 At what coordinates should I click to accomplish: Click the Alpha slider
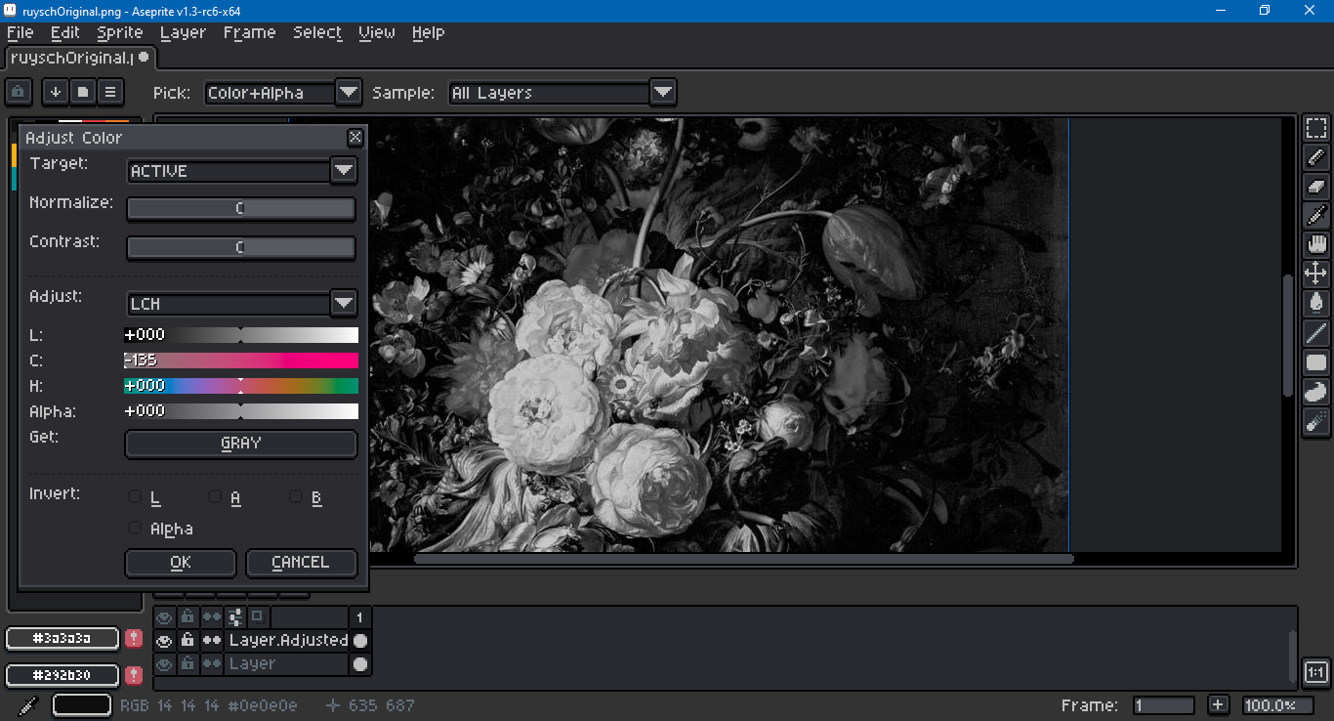click(241, 411)
